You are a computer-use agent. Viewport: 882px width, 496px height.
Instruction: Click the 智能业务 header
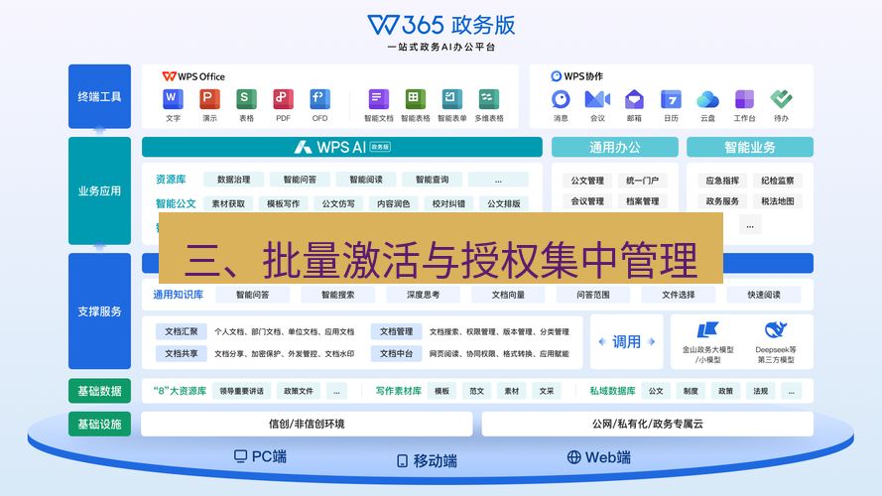(x=750, y=147)
